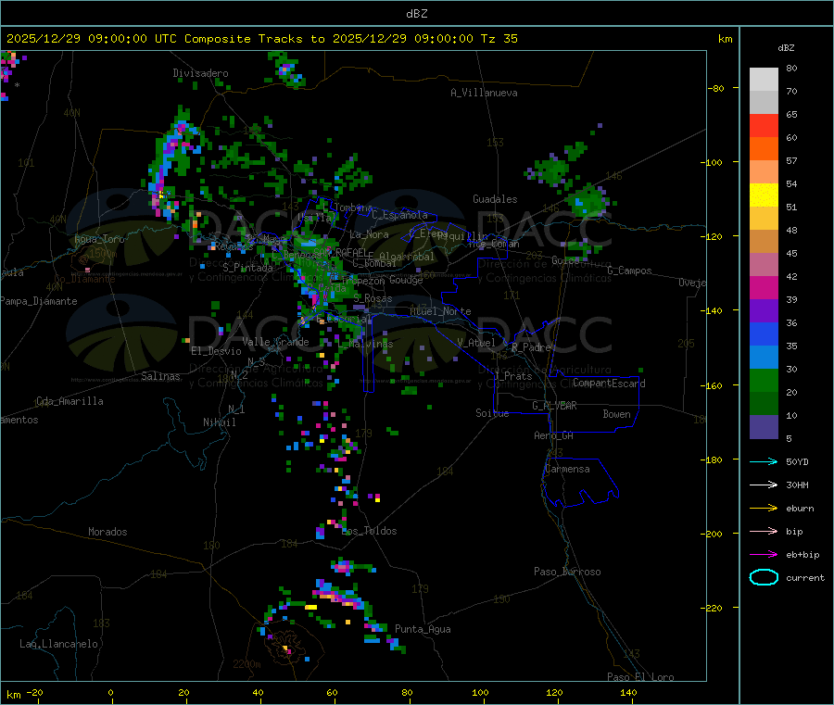Click the Agua_Toro map label

coord(99,239)
